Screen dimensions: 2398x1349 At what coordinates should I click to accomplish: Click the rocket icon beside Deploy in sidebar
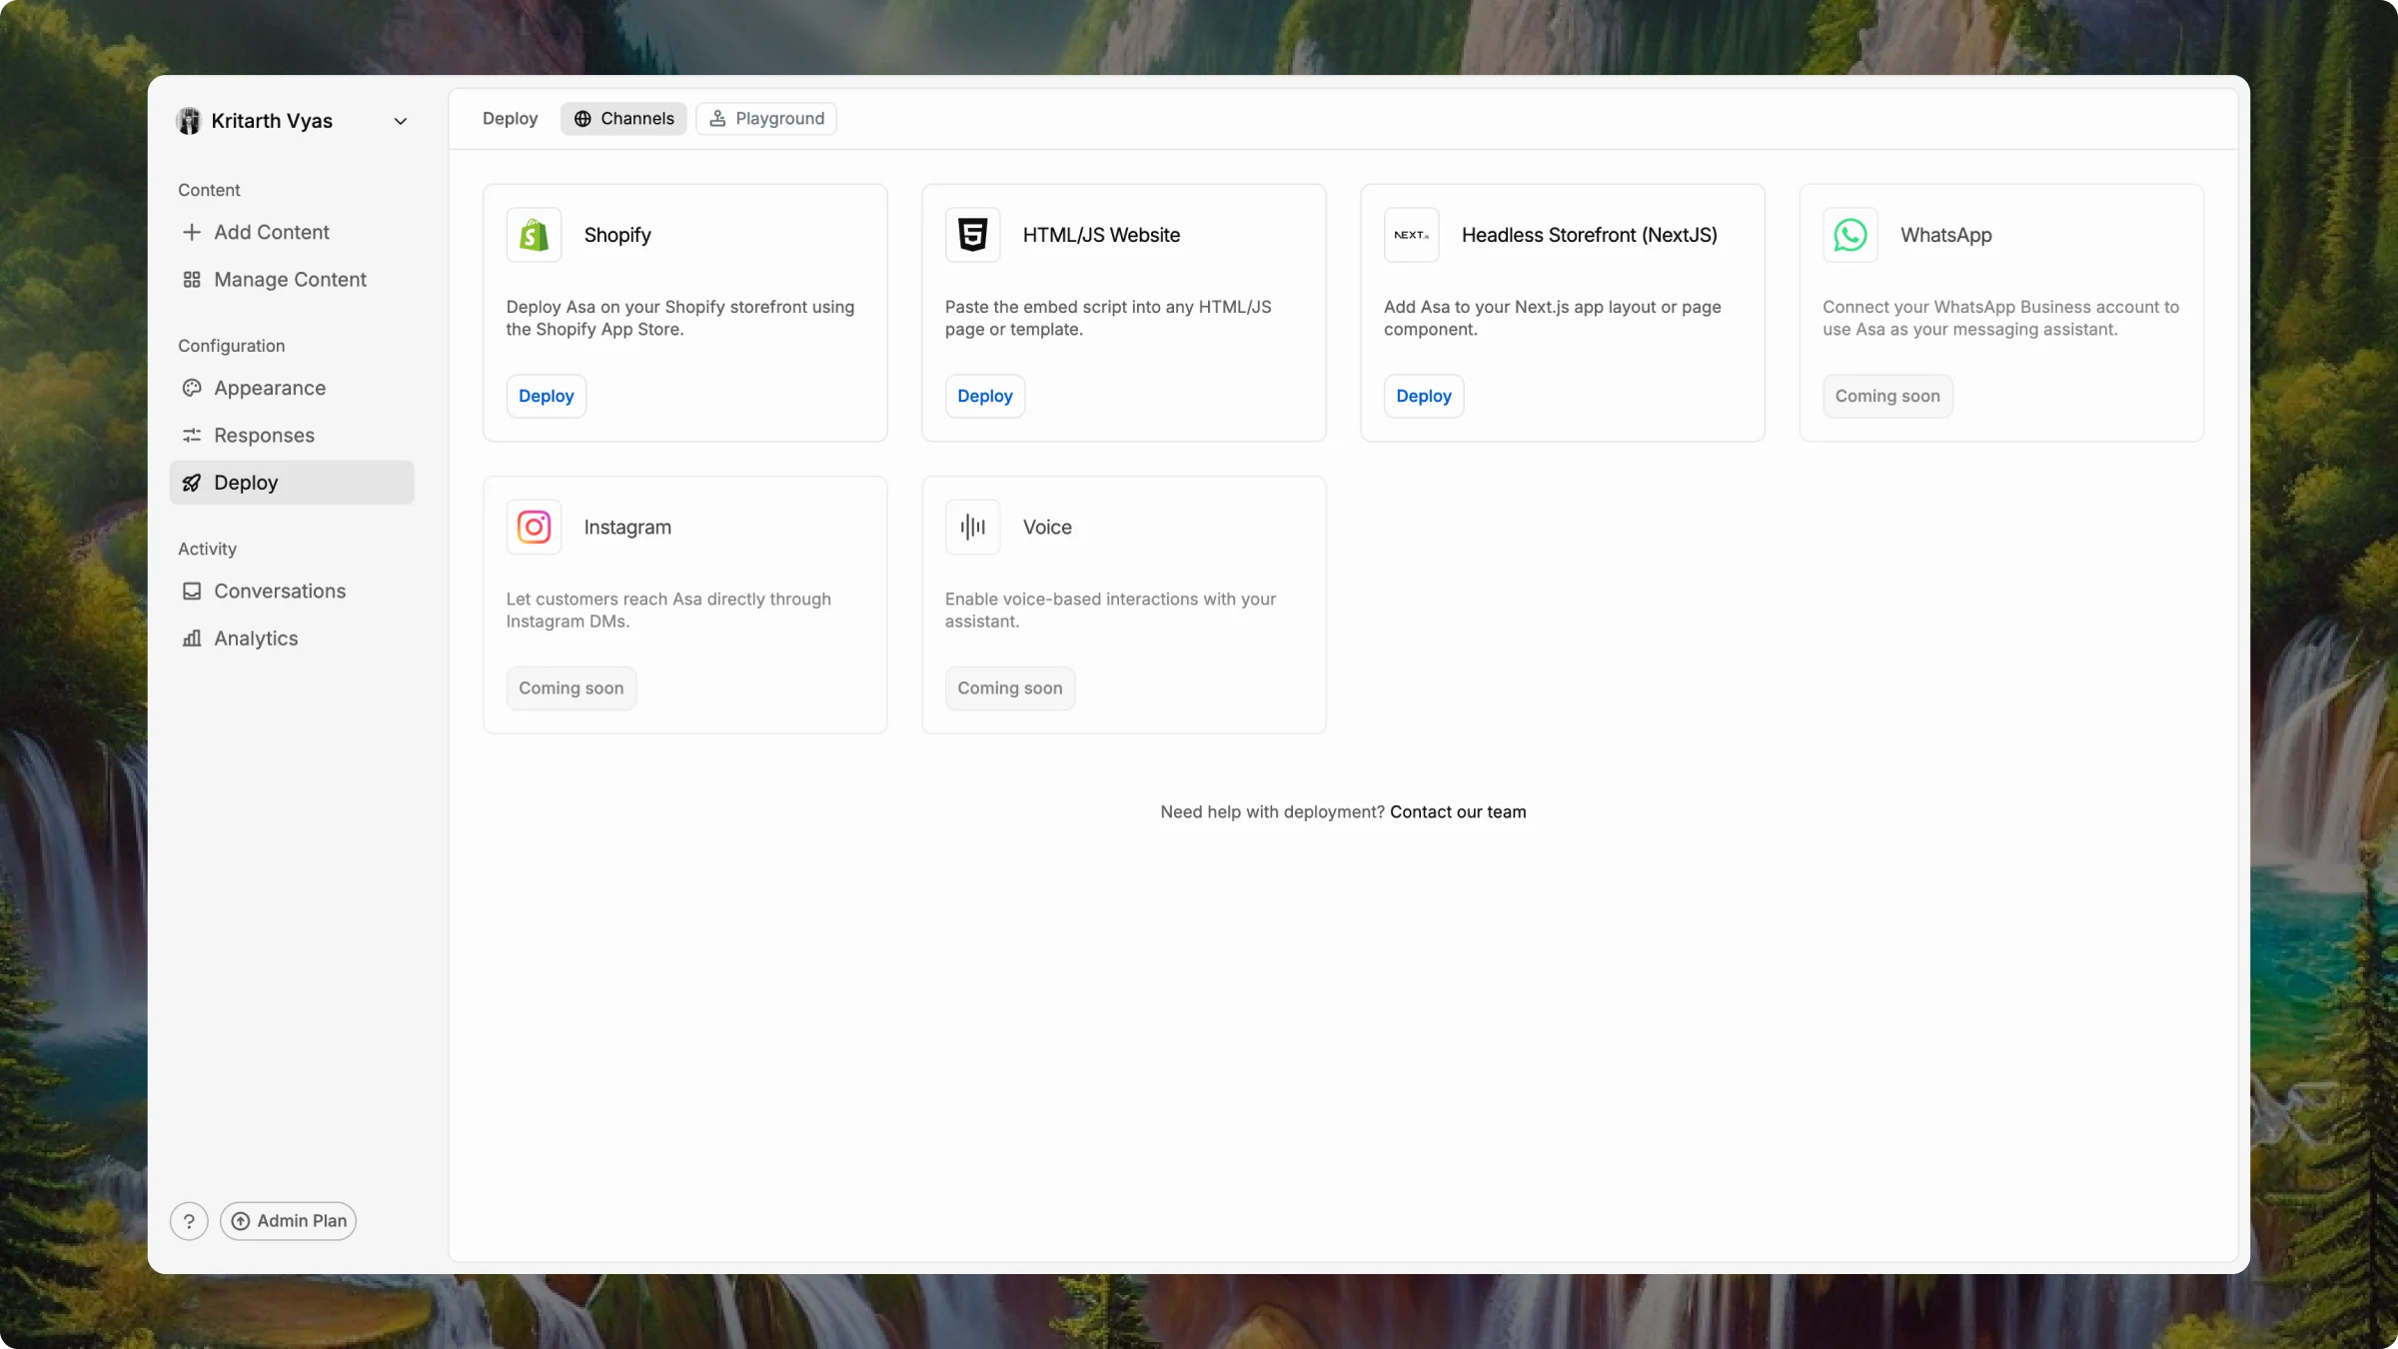coord(192,483)
